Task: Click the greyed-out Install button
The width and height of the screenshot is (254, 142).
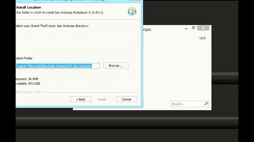Action: [102, 99]
